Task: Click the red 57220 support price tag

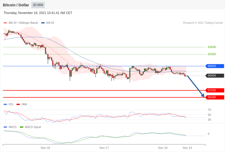Action: pyautogui.click(x=215, y=90)
